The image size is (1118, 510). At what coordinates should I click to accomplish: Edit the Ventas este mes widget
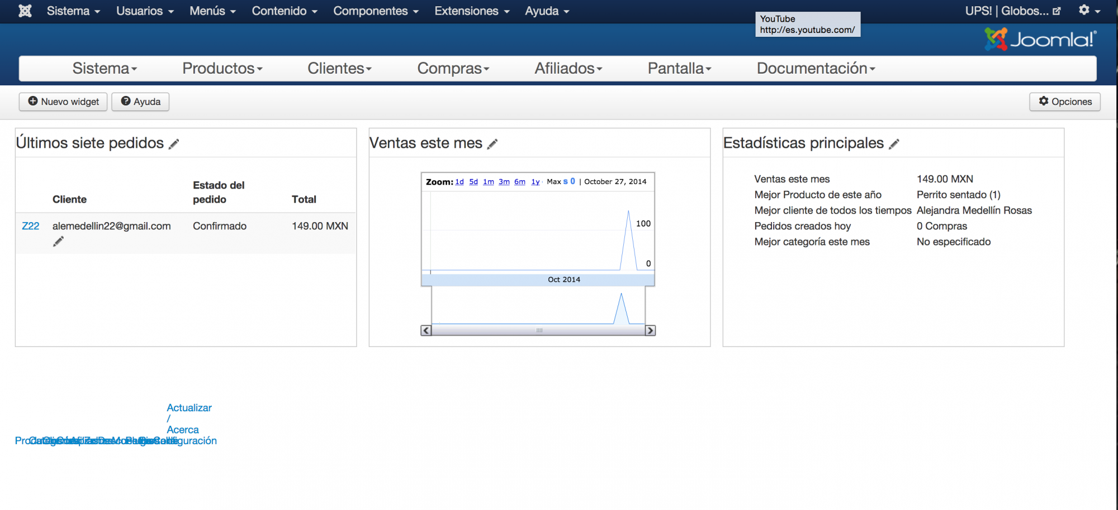[x=492, y=144]
